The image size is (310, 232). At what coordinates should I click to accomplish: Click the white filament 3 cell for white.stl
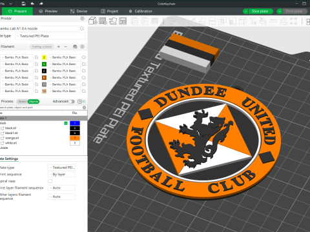tap(75, 143)
